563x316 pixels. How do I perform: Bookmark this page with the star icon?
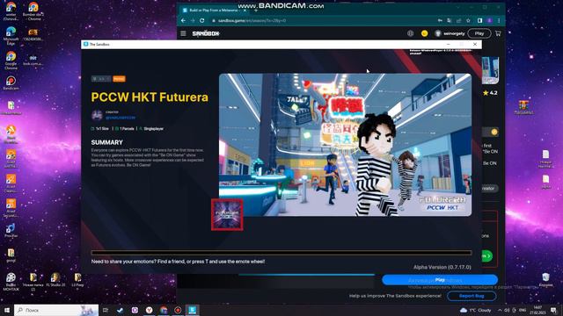pos(468,21)
